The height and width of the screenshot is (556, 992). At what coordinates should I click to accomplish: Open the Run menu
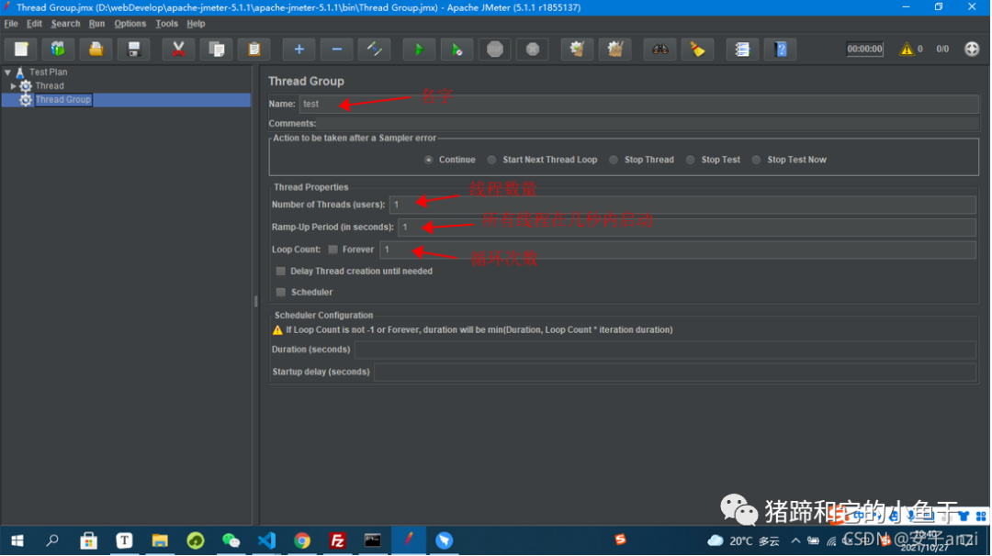pyautogui.click(x=96, y=23)
